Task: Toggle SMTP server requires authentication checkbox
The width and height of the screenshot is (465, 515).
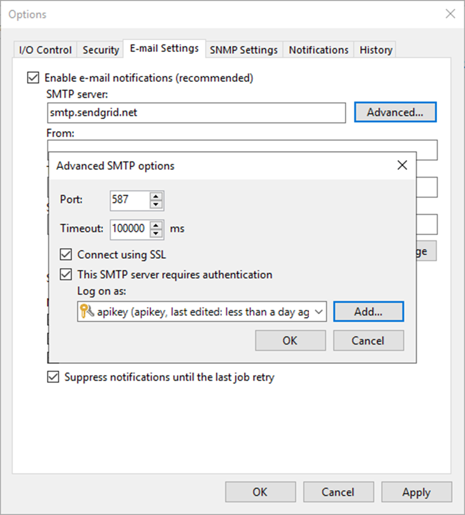Action: pyautogui.click(x=66, y=274)
